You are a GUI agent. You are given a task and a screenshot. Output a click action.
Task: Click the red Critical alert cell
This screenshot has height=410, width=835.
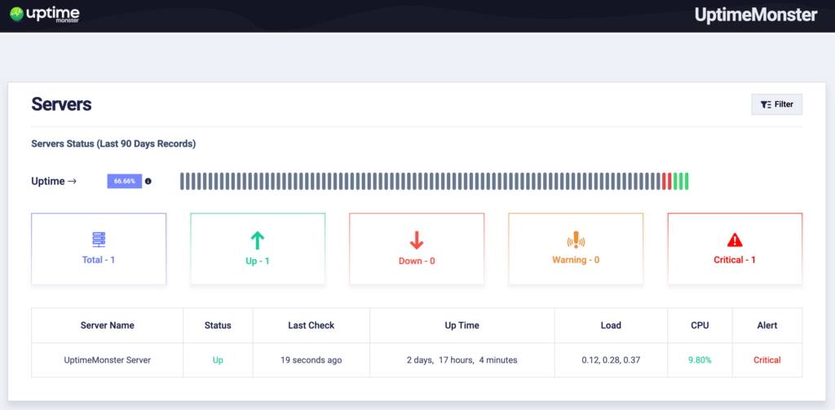(x=767, y=360)
